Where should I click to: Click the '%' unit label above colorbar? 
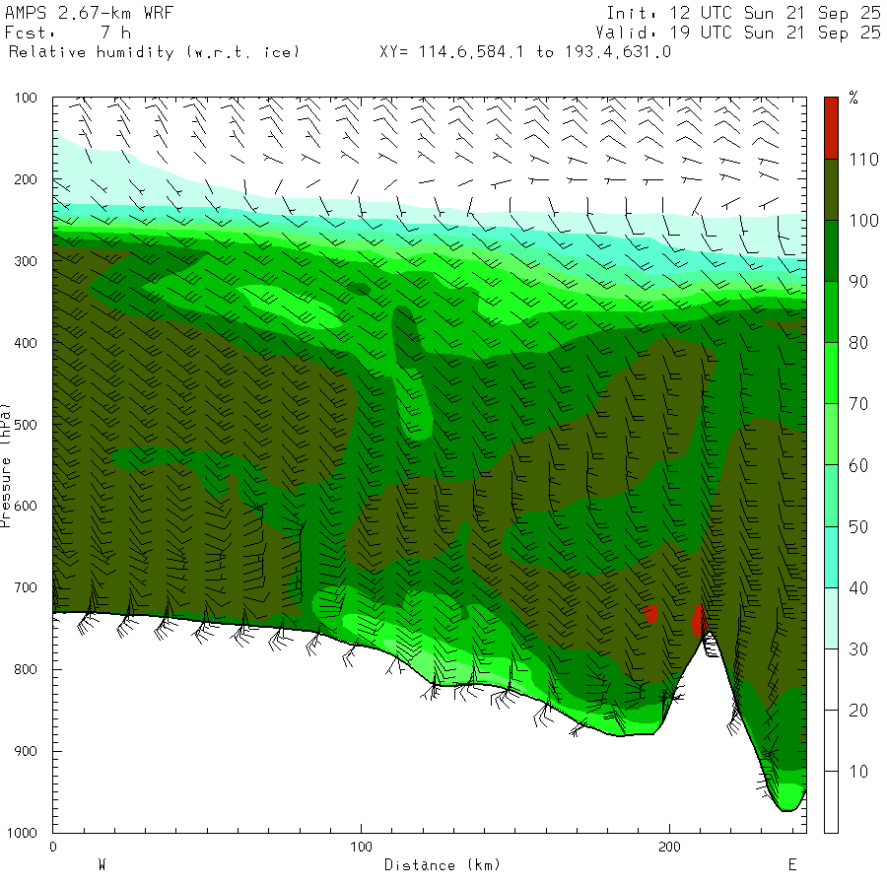coord(853,98)
